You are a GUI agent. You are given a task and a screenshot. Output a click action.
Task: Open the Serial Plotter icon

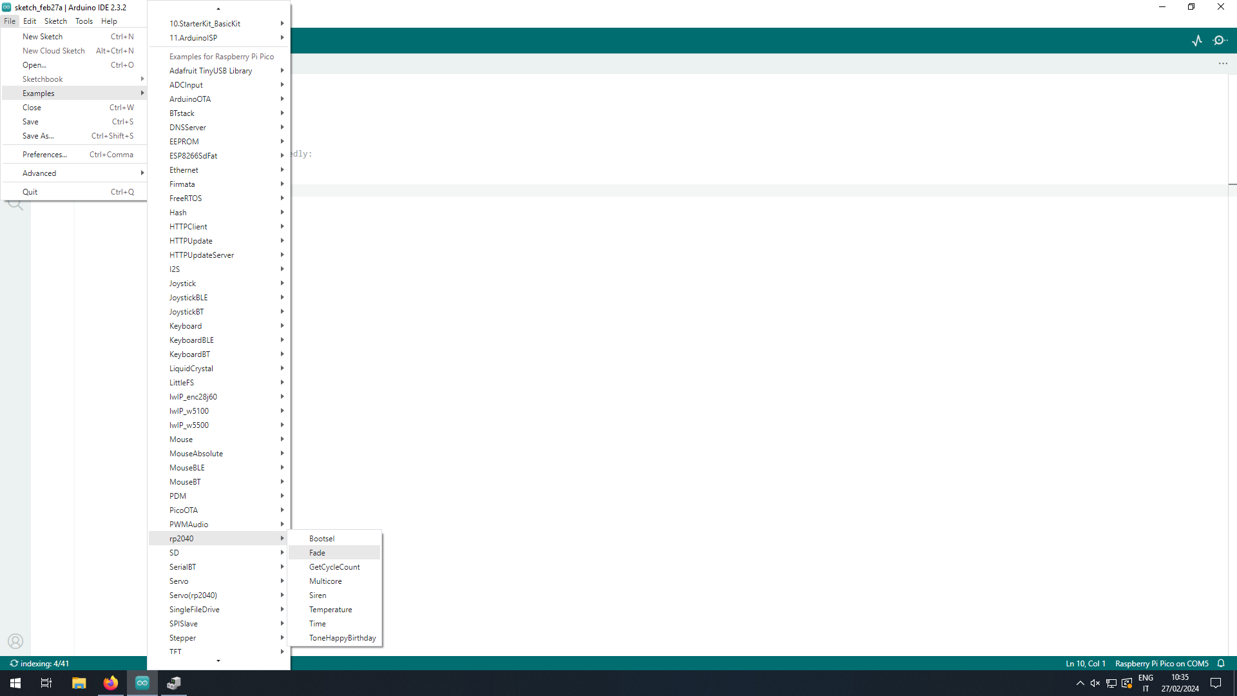(1197, 41)
